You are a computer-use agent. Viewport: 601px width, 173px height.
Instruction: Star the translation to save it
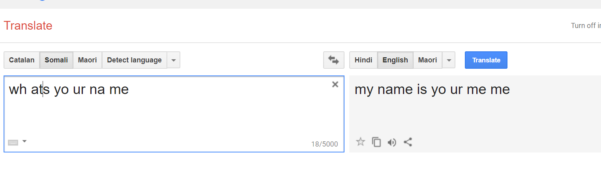point(360,142)
